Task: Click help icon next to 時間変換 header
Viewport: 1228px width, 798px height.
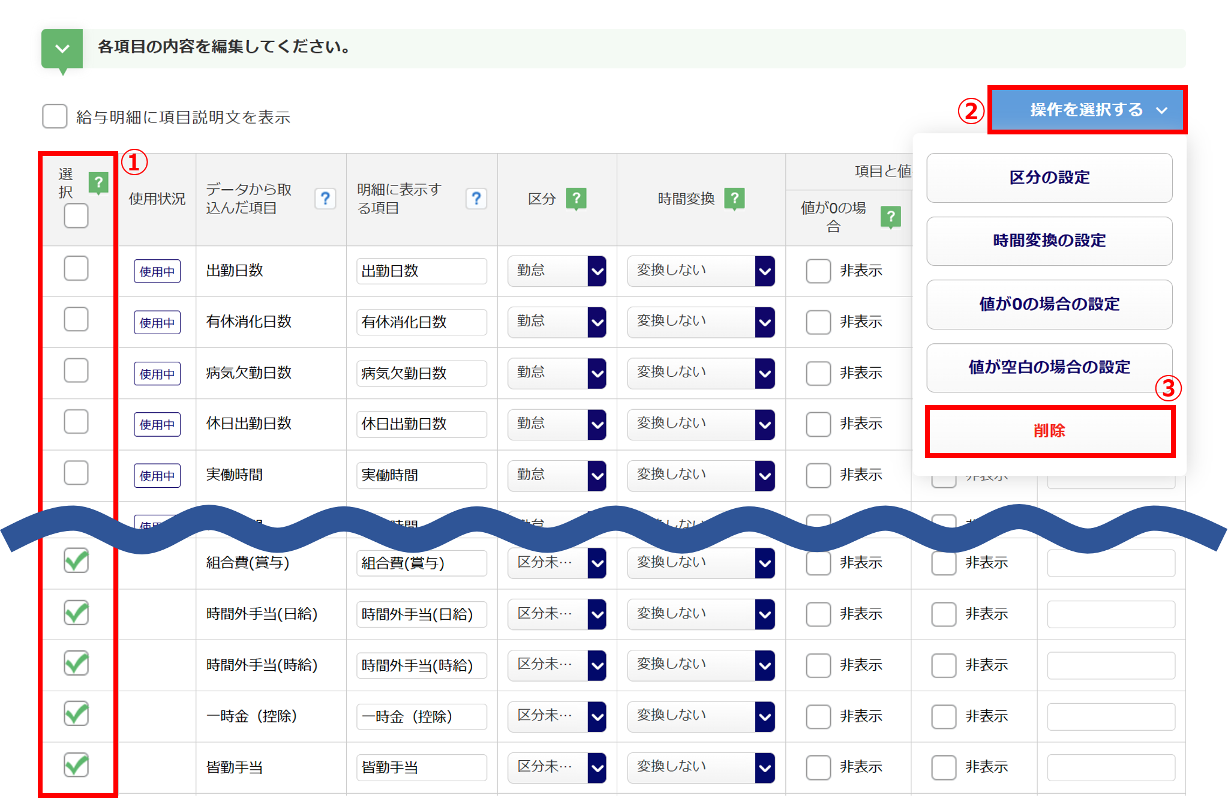Action: (x=734, y=199)
